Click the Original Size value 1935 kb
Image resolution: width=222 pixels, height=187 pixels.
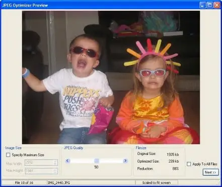coord(173,154)
